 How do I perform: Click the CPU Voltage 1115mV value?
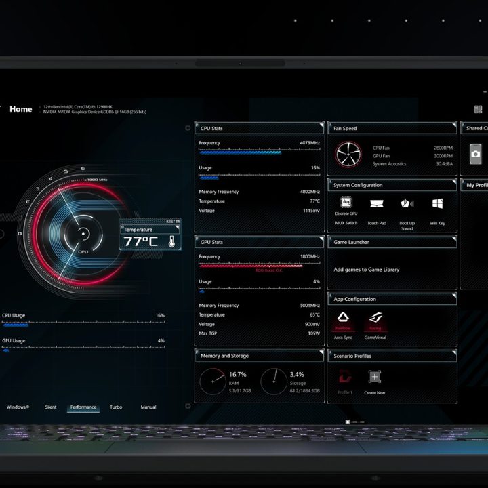pyautogui.click(x=311, y=211)
